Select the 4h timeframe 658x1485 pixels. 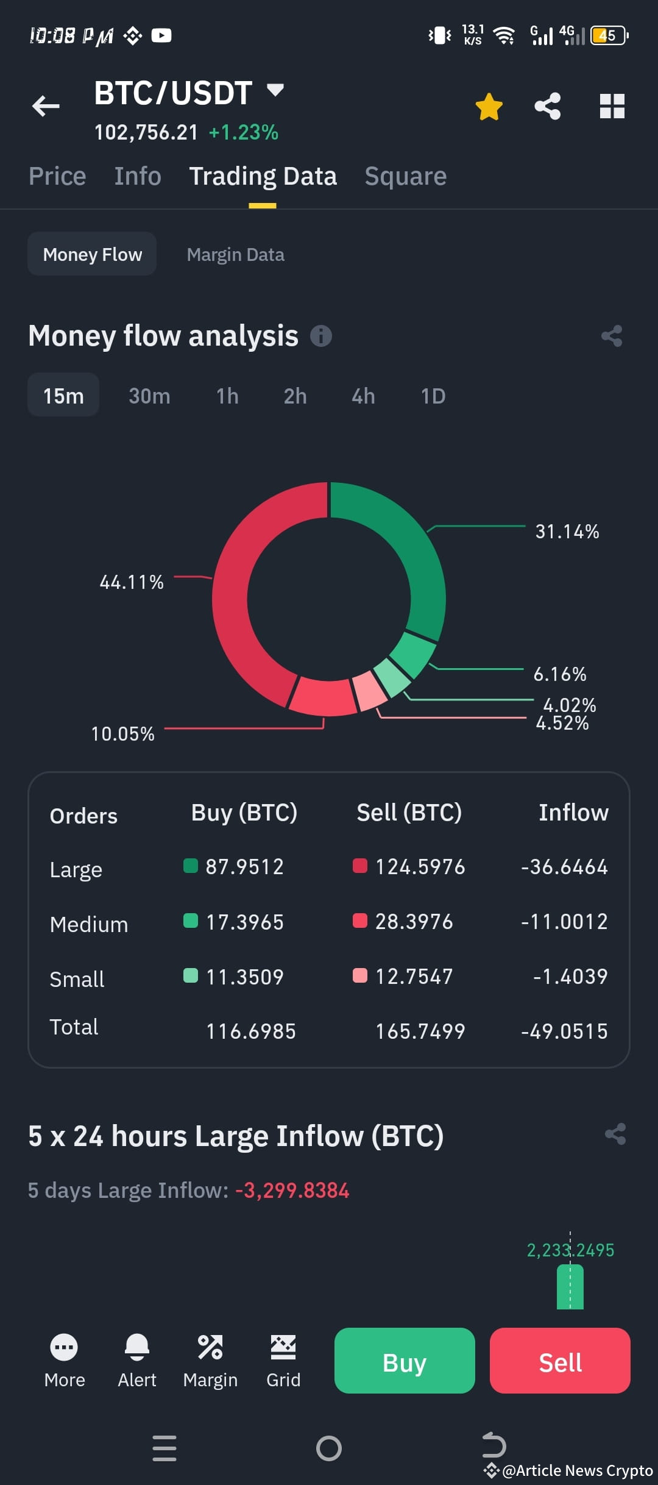click(363, 395)
